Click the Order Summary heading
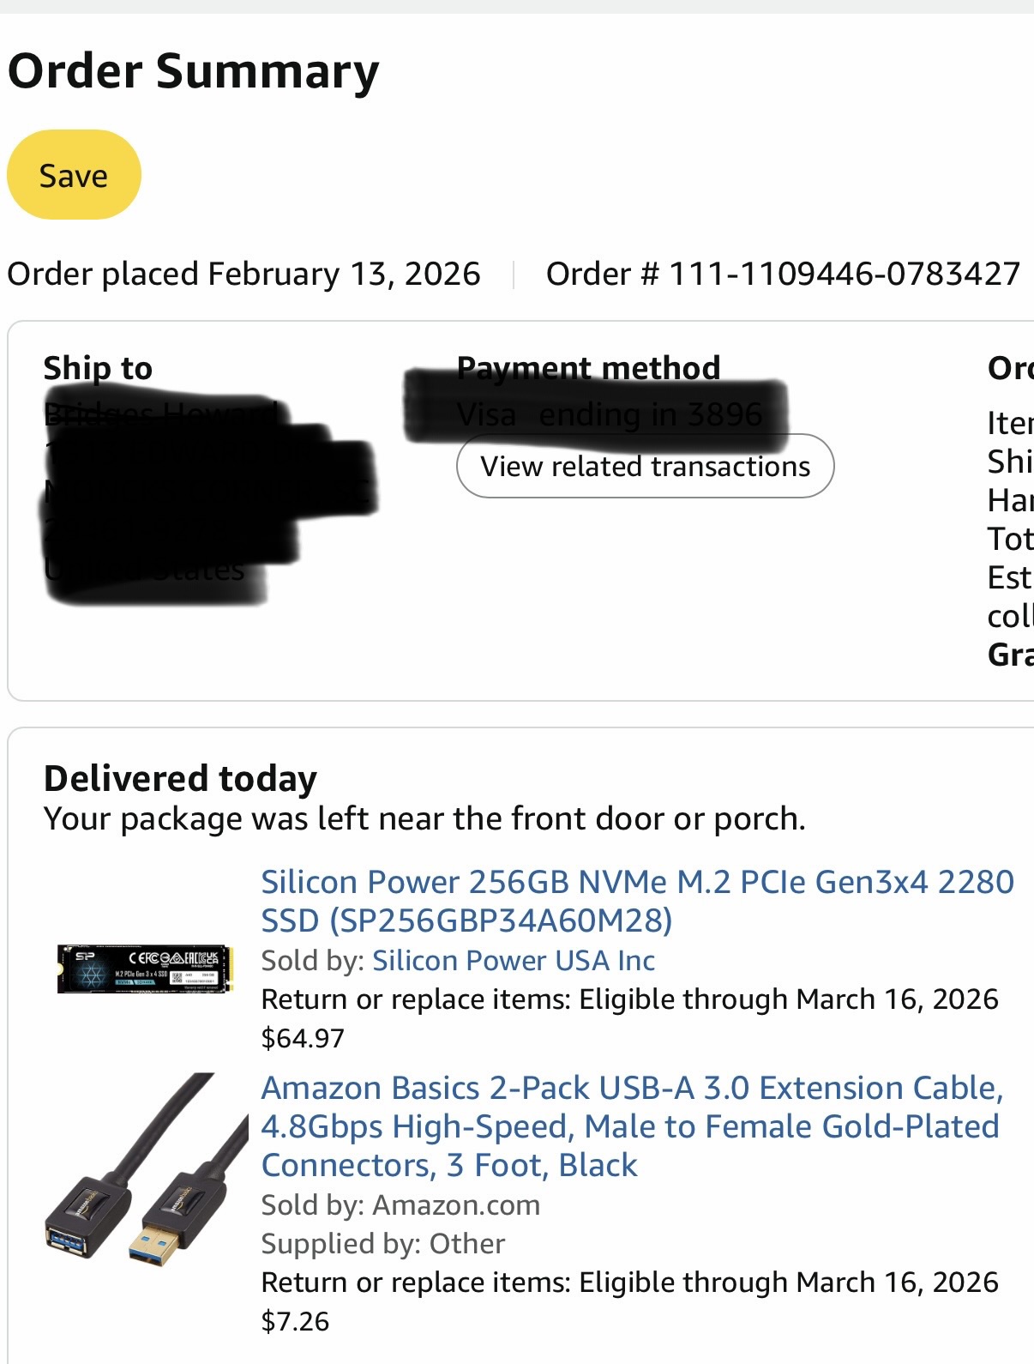Viewport: 1034px width, 1364px height. click(x=193, y=70)
